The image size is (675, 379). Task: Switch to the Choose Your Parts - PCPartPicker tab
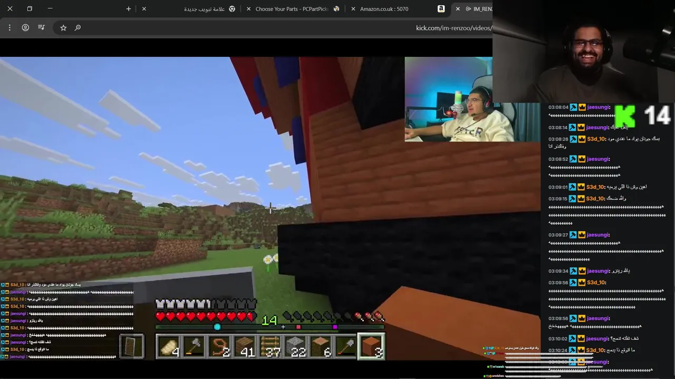(293, 9)
